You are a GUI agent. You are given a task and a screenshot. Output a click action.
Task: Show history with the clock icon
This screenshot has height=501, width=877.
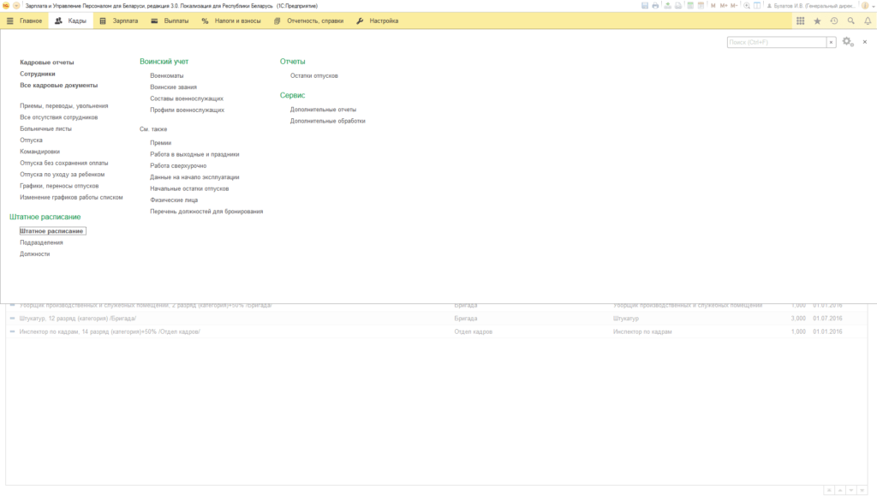tap(834, 21)
